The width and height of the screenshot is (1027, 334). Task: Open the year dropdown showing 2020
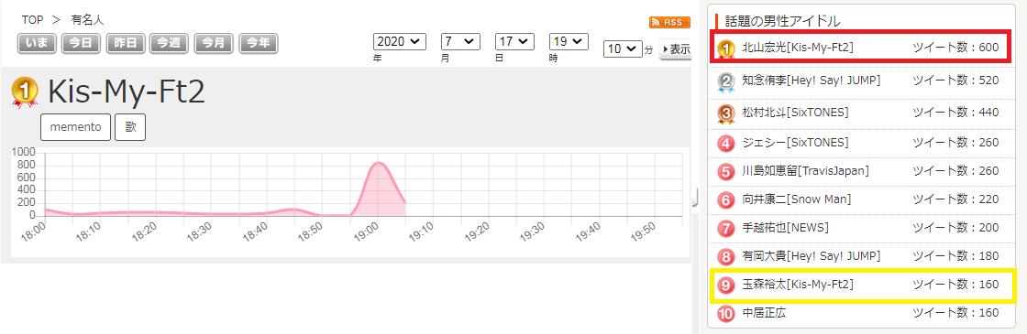pos(400,41)
